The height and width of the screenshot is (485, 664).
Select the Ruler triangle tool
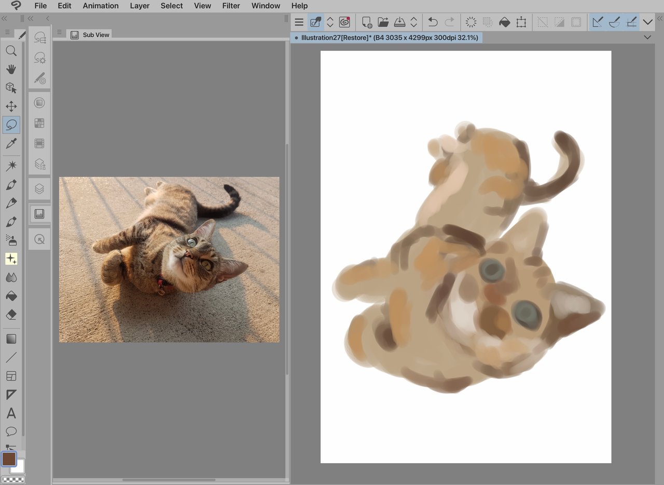11,395
